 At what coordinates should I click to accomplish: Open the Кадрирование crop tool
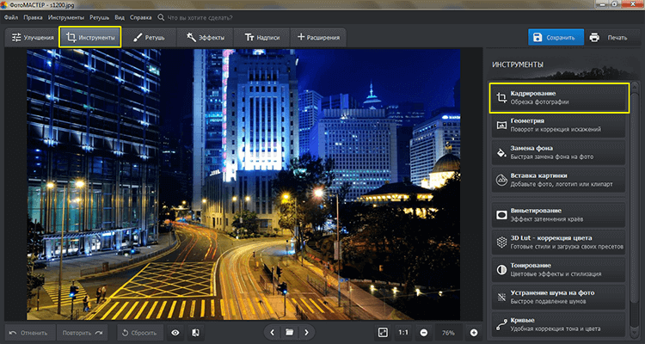[559, 97]
